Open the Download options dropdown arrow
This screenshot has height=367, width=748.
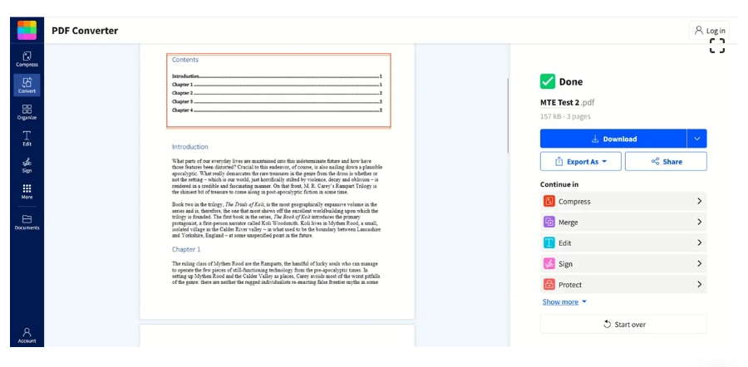pos(697,139)
